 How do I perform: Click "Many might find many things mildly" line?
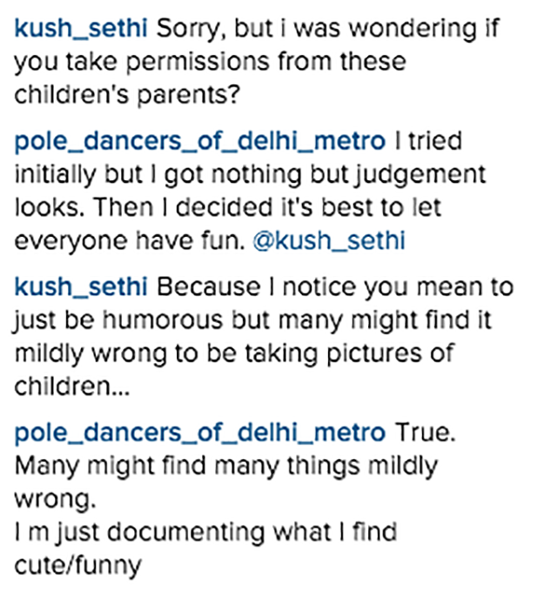226,467
